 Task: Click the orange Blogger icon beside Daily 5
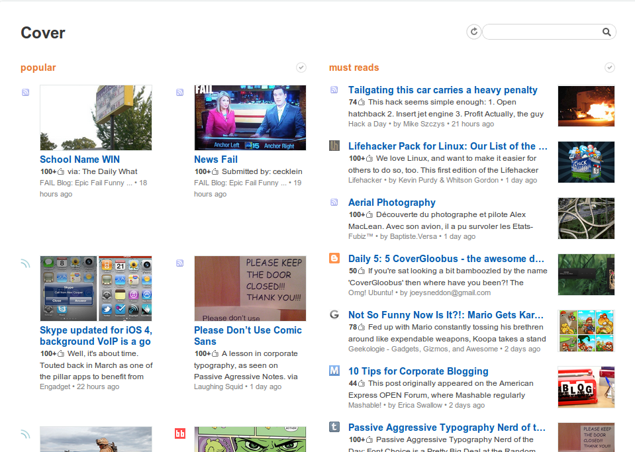tap(334, 257)
